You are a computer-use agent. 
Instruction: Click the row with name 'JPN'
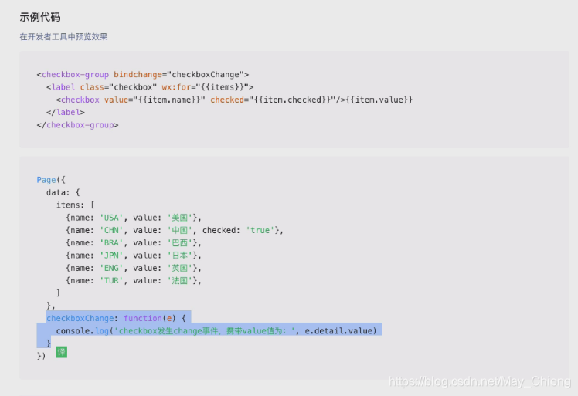[134, 256]
